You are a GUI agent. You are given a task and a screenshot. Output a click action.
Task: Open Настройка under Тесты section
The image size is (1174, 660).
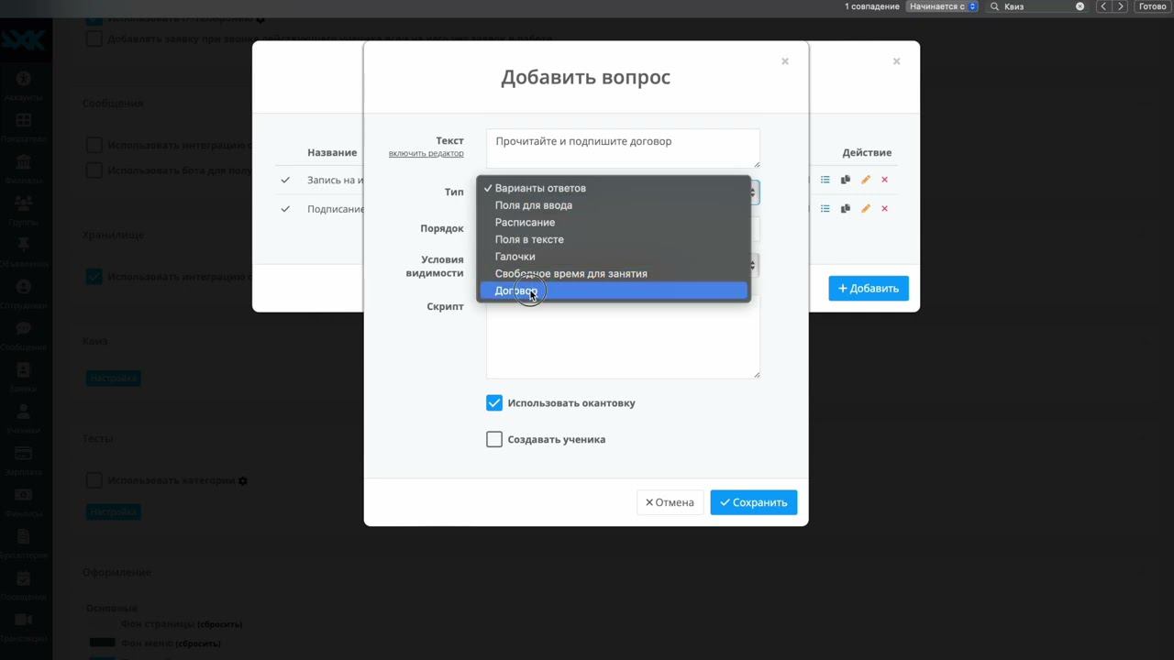tap(114, 511)
